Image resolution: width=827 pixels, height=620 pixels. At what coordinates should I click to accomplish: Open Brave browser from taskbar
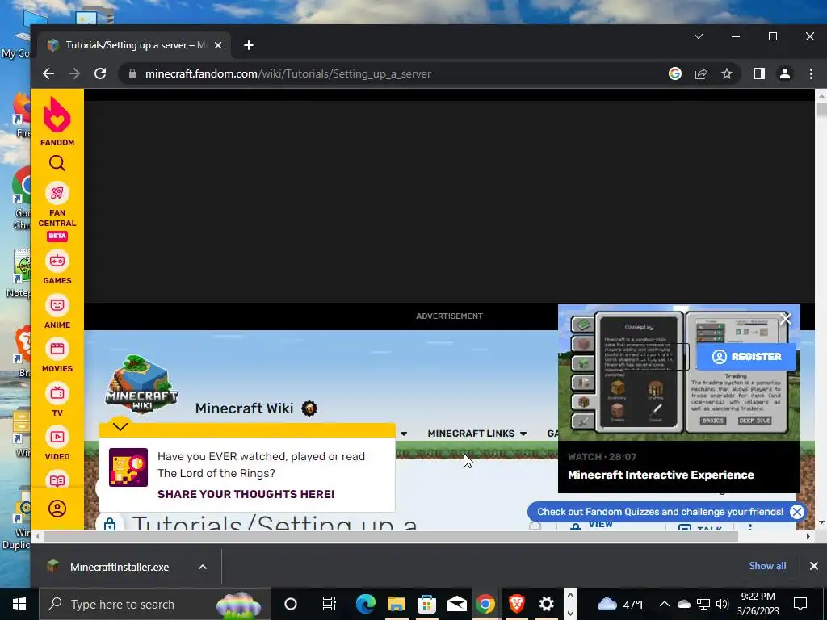(x=516, y=604)
